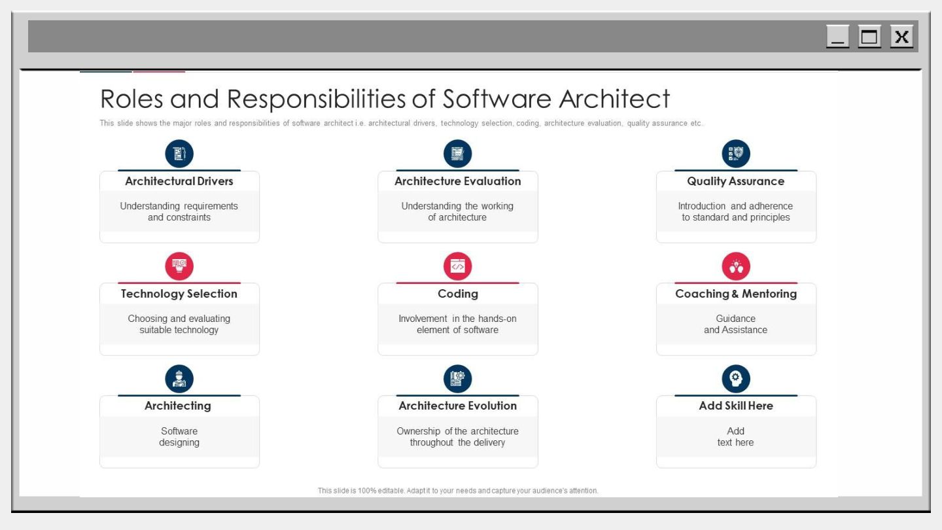Select the Architecture Evolution heading
Screen dimensions: 942x530
click(458, 406)
